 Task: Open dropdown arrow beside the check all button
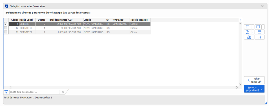point(252,27)
